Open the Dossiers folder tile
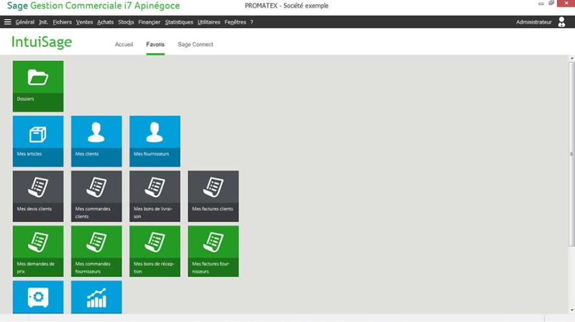575x322 pixels. pos(38,86)
